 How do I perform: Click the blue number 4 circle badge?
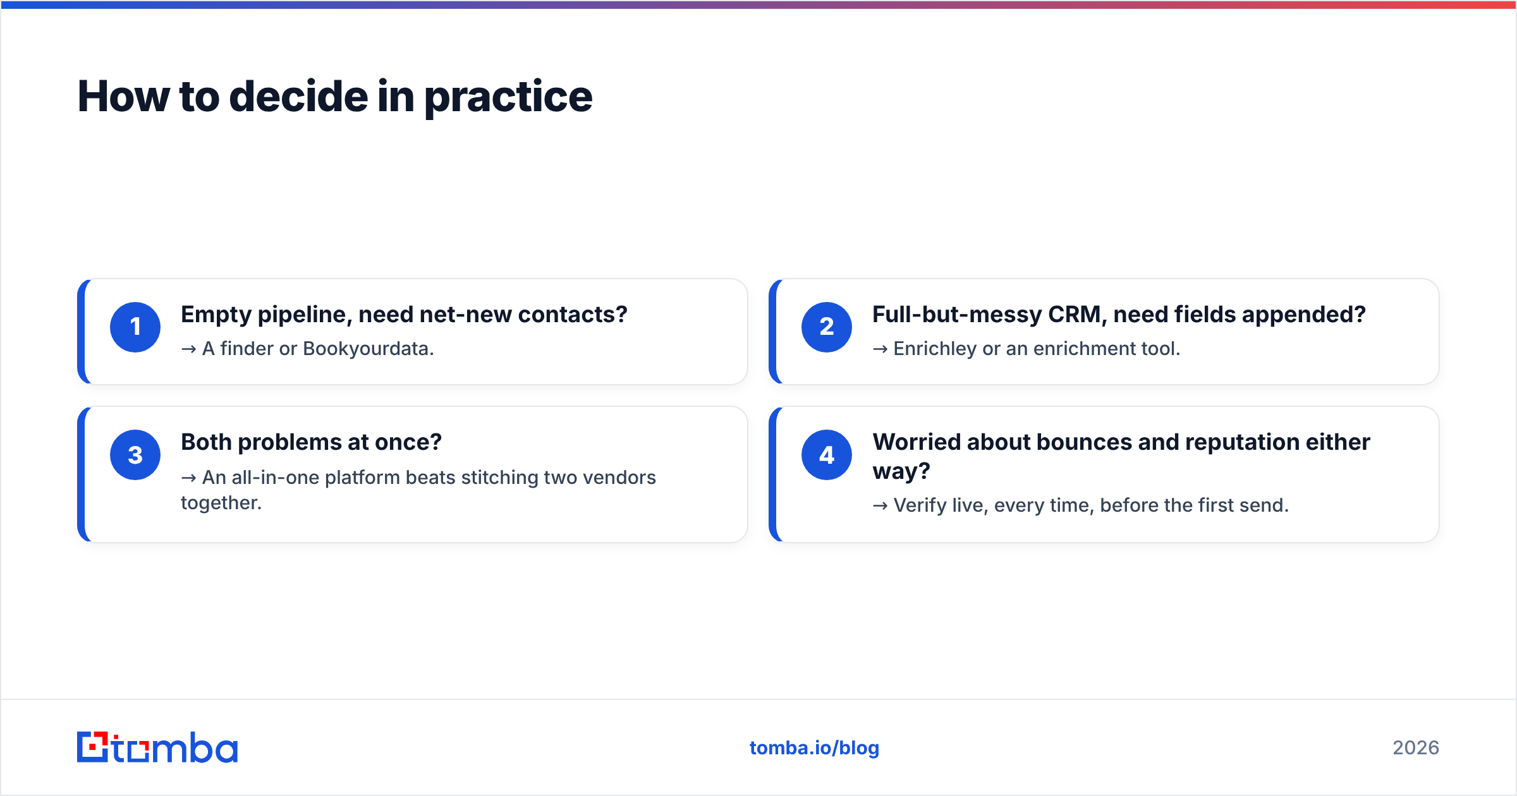pyautogui.click(x=827, y=455)
